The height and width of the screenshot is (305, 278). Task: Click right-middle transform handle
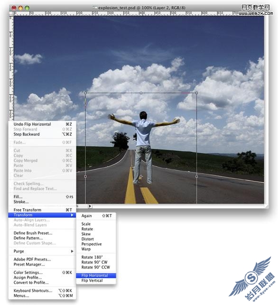point(197,176)
